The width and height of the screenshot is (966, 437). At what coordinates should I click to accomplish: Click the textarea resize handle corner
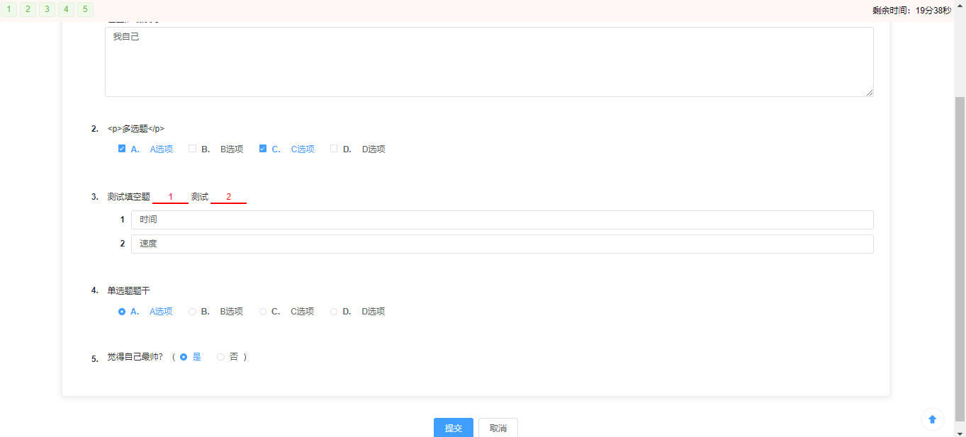coord(870,92)
